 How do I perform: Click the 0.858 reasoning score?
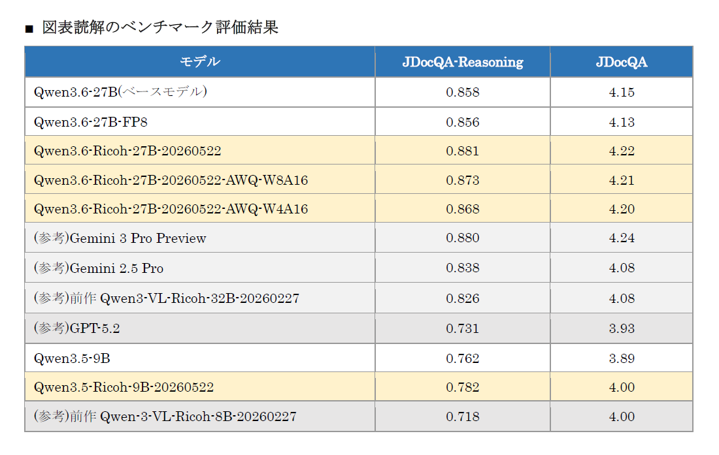tap(463, 92)
